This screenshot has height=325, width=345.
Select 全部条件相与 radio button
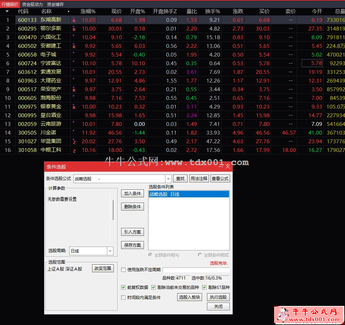tap(150, 255)
